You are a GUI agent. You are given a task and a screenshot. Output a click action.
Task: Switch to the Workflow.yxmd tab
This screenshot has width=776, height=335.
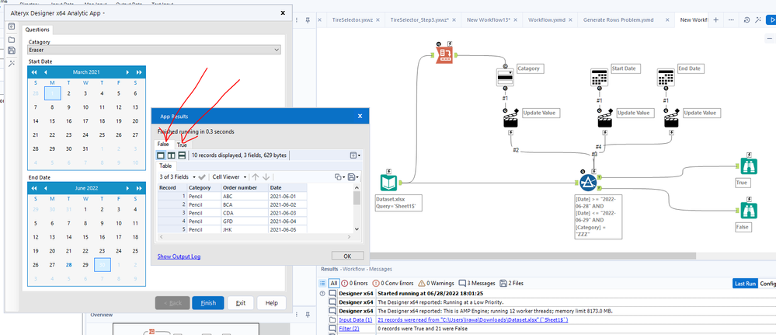546,20
